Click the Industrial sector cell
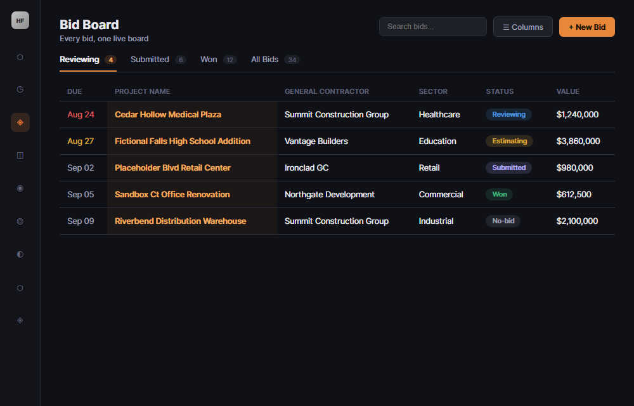634x406 pixels. point(436,221)
